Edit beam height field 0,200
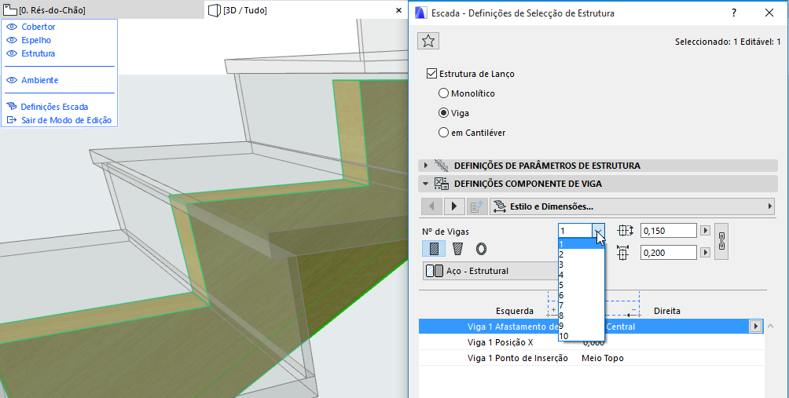The height and width of the screenshot is (398, 789). tap(668, 253)
